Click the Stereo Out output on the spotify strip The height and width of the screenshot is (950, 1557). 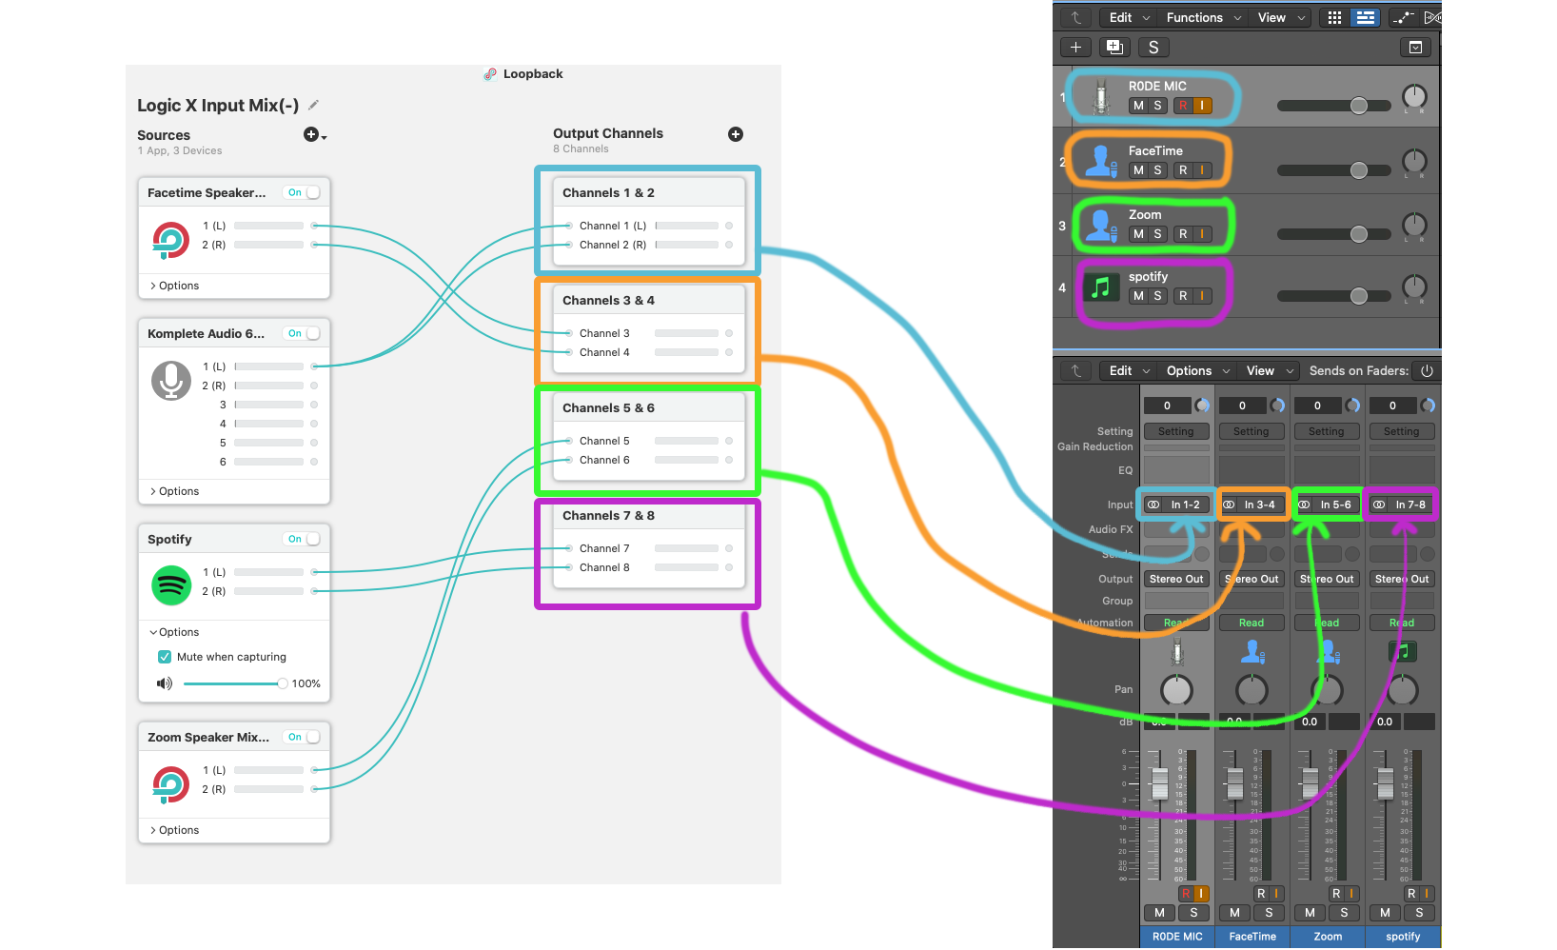tap(1401, 578)
